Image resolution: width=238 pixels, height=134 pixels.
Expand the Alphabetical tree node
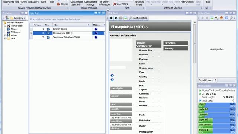(x=5, y=26)
